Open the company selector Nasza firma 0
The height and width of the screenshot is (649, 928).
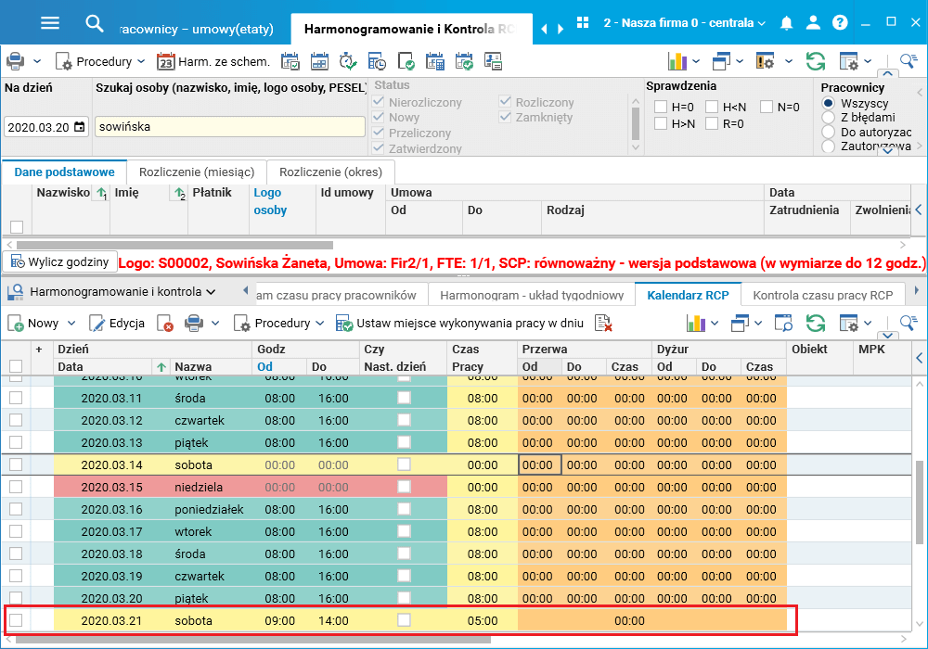pyautogui.click(x=684, y=23)
